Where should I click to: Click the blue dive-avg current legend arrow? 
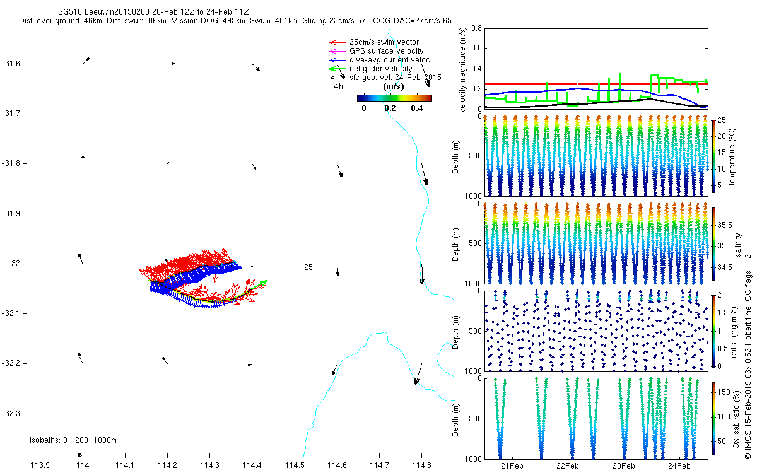(337, 60)
